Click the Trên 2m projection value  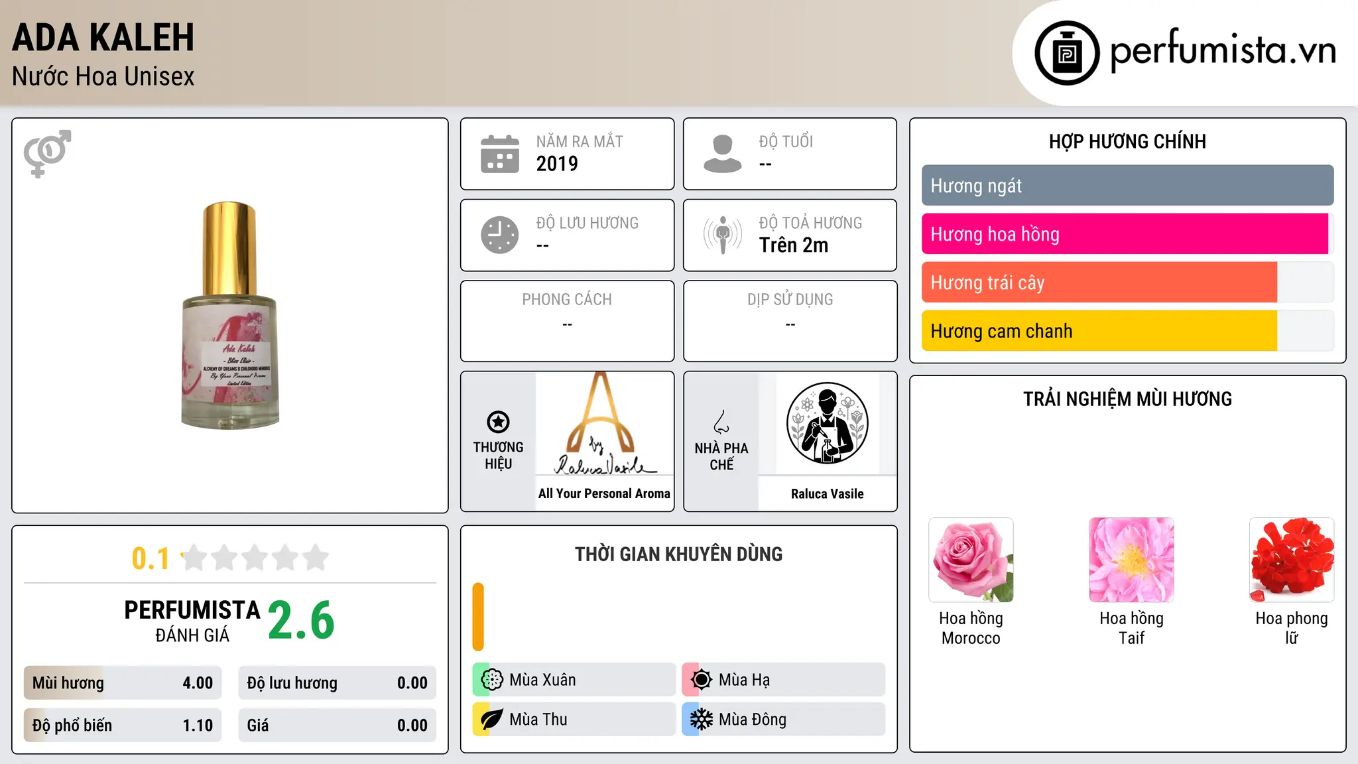pyautogui.click(x=794, y=245)
